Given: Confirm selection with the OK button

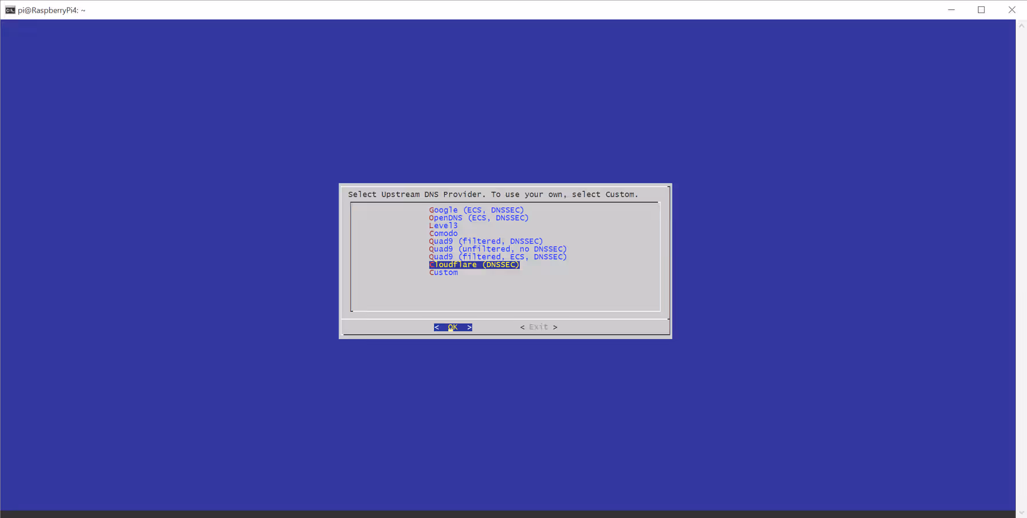Looking at the screenshot, I should point(453,327).
